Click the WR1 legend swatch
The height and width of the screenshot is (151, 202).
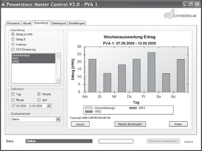click(133, 108)
